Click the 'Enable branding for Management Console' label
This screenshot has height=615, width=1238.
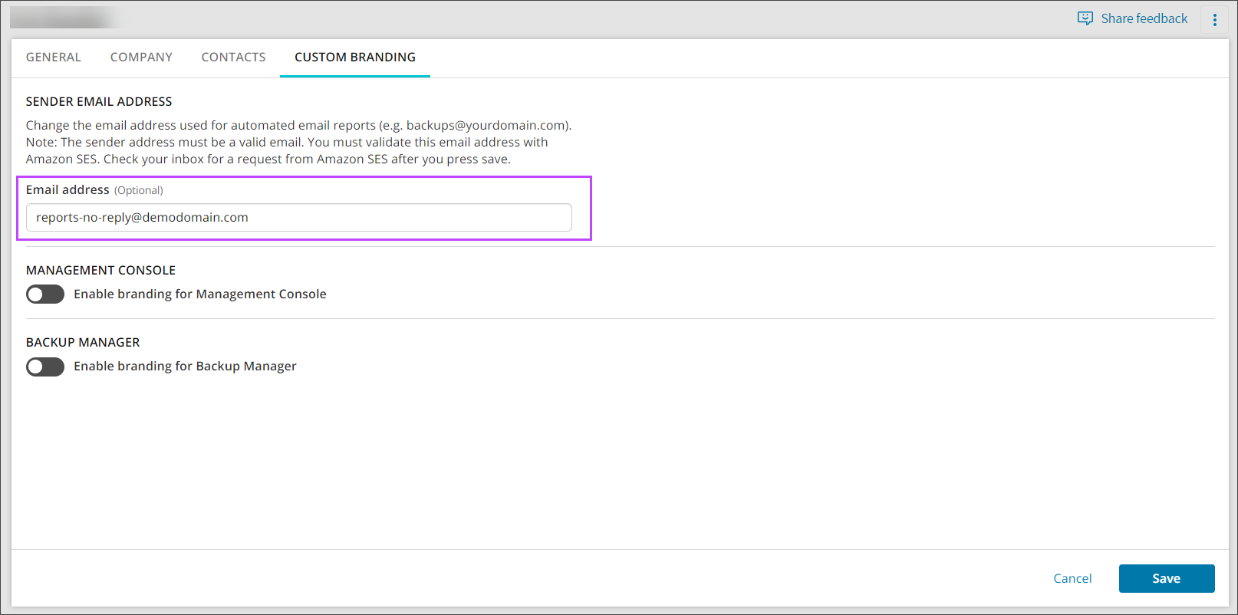[x=199, y=294]
